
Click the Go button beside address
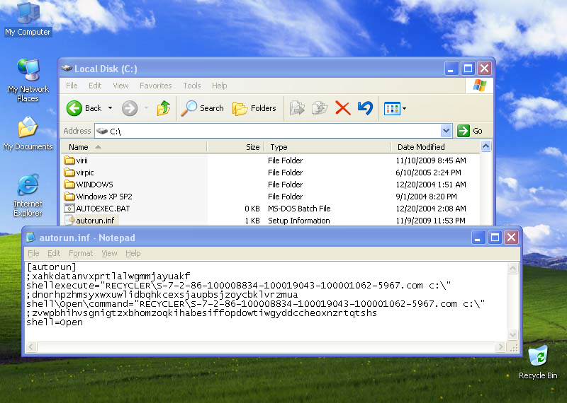pos(470,131)
